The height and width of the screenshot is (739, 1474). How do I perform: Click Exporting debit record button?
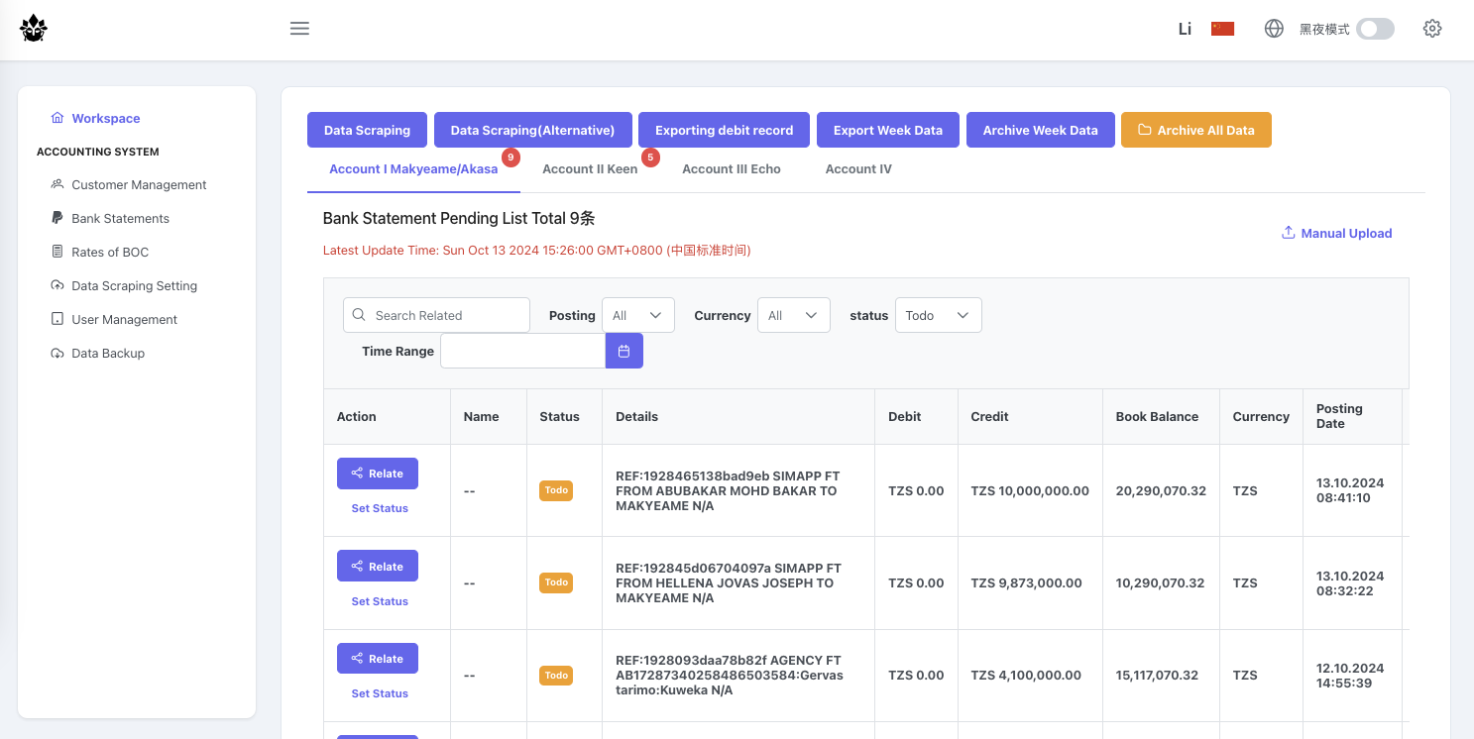click(724, 130)
